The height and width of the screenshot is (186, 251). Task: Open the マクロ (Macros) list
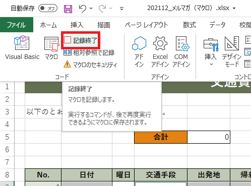coord(51,48)
